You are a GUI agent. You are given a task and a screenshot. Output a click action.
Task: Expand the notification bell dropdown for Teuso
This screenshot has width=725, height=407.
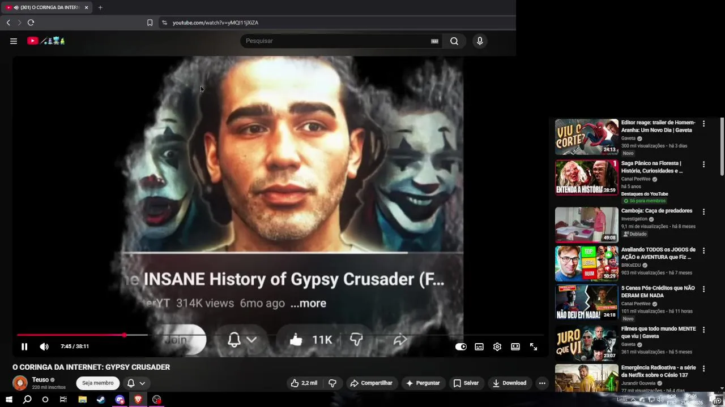(x=137, y=383)
